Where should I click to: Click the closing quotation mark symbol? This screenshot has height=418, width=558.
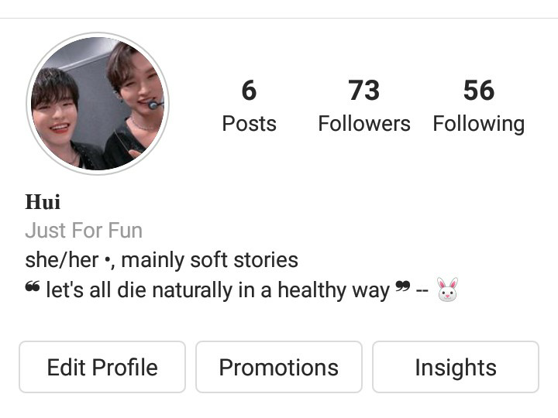[x=403, y=286]
